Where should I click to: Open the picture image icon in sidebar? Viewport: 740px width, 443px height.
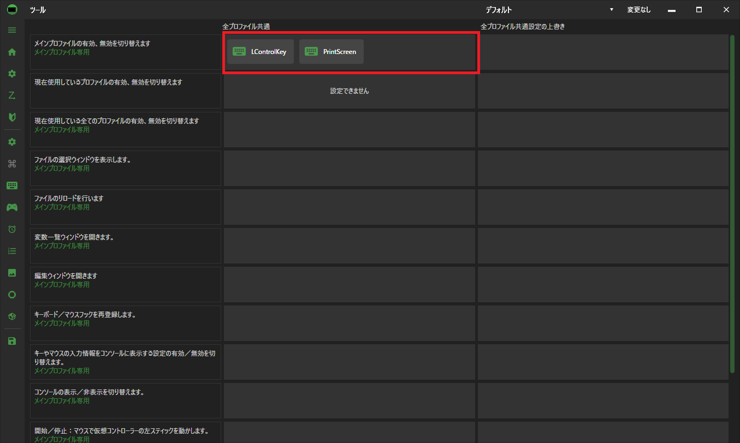12,273
